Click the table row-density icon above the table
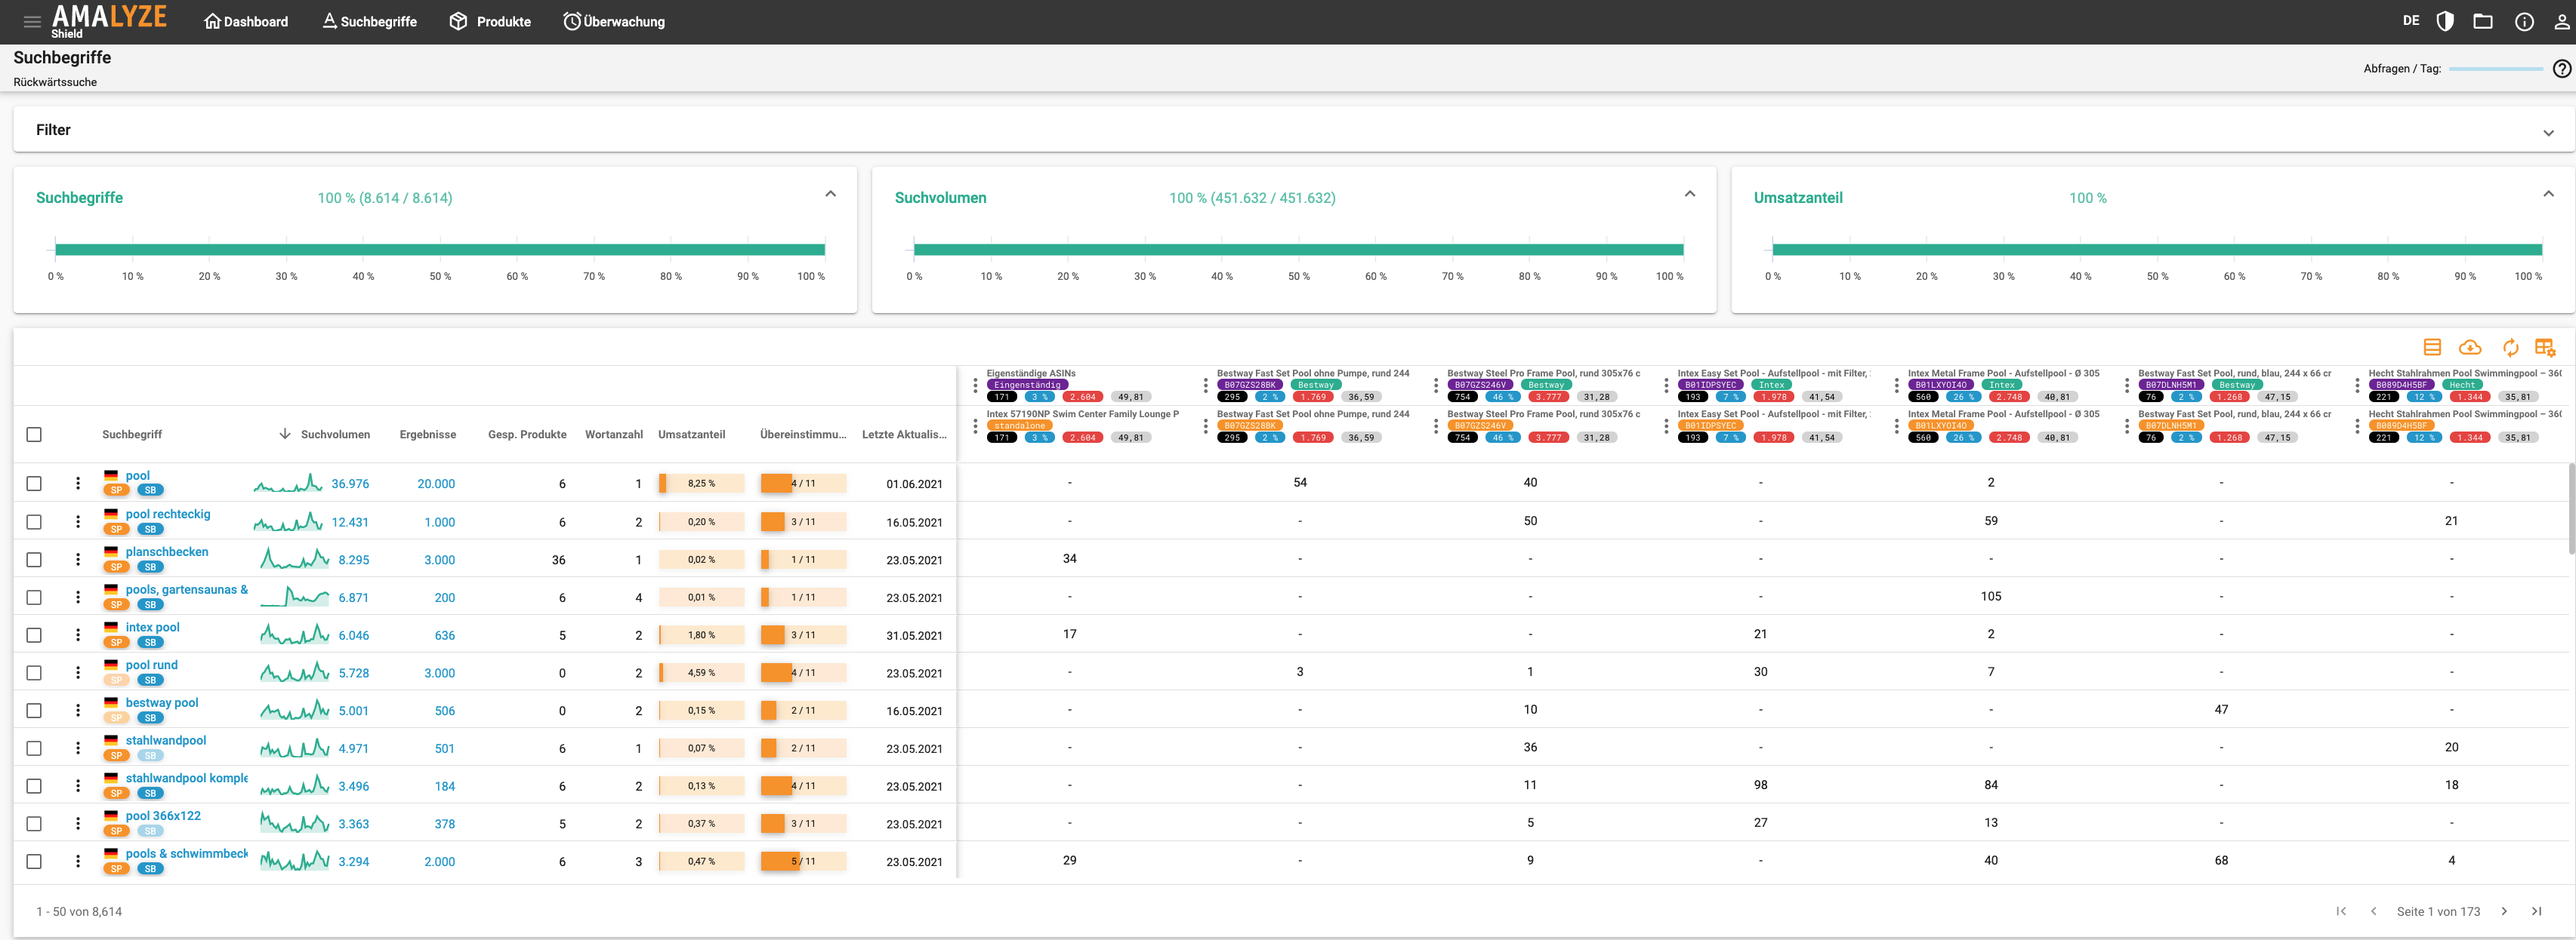This screenshot has width=2576, height=940. [2432, 346]
